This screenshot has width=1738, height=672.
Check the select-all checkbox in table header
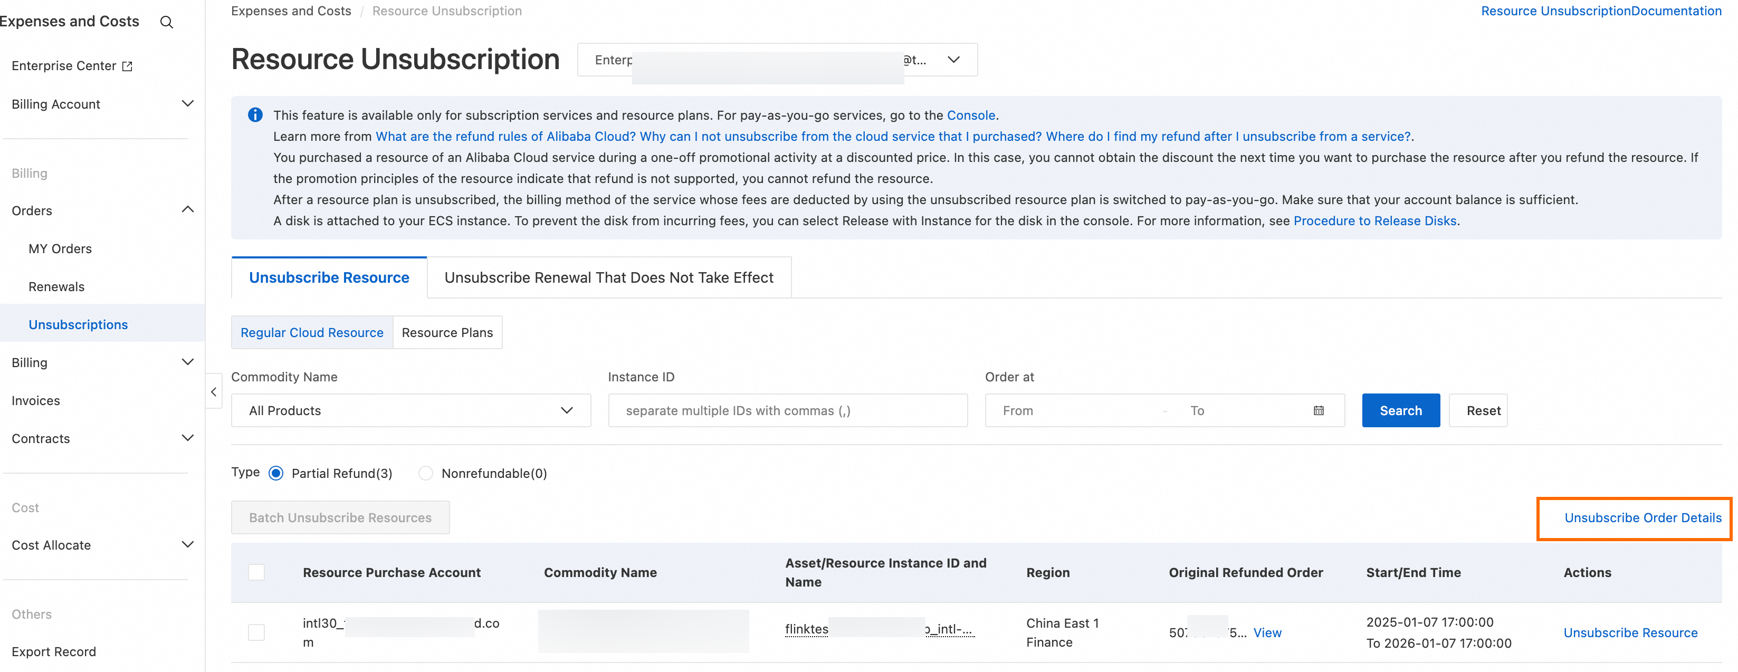tap(256, 572)
